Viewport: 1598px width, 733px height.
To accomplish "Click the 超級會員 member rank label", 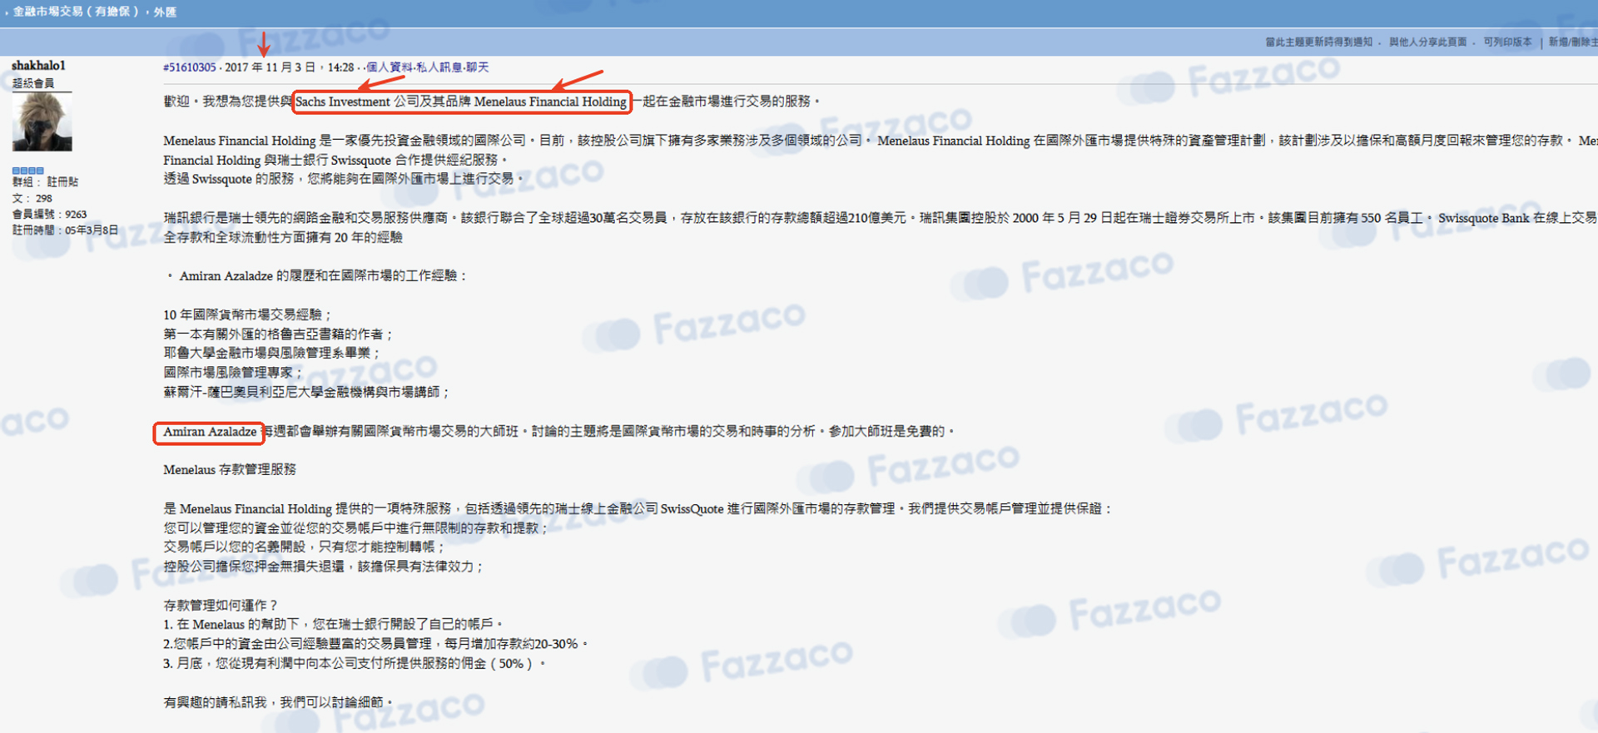I will tap(32, 83).
